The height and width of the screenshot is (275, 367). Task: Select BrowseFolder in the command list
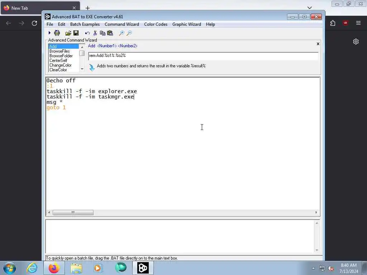[64, 56]
